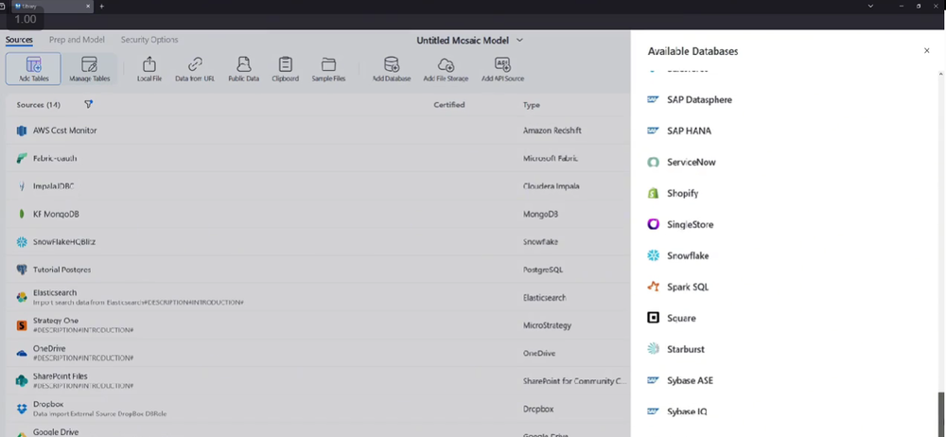Image resolution: width=946 pixels, height=437 pixels.
Task: Click the Amazon Redshift type cell
Action: 552,131
